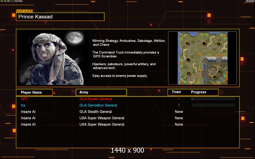Click the Progress column header
Viewport: 255px width, 159px height.
click(x=199, y=92)
